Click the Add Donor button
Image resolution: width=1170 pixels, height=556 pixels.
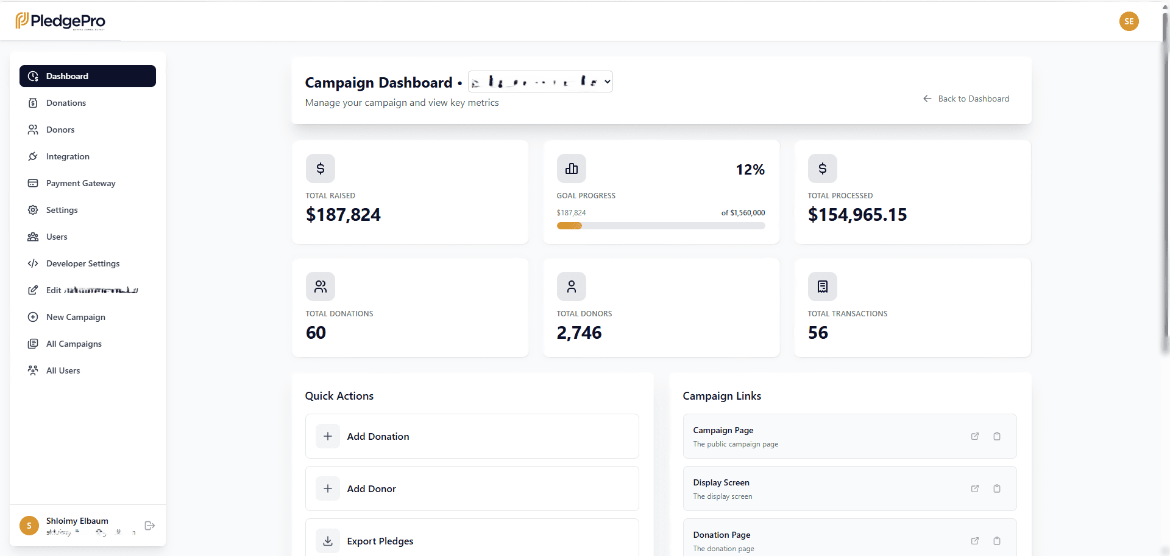pos(472,488)
